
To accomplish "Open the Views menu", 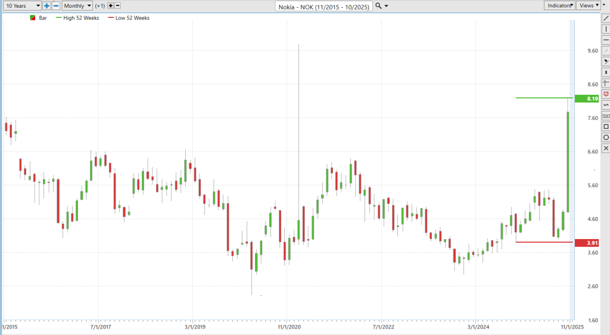I will click(x=589, y=5).
